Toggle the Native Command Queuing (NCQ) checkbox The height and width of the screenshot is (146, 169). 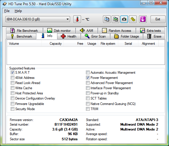click(88, 104)
